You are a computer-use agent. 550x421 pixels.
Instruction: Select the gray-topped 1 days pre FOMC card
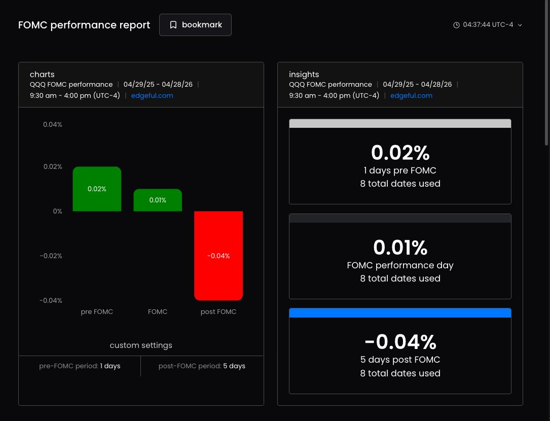tap(400, 161)
